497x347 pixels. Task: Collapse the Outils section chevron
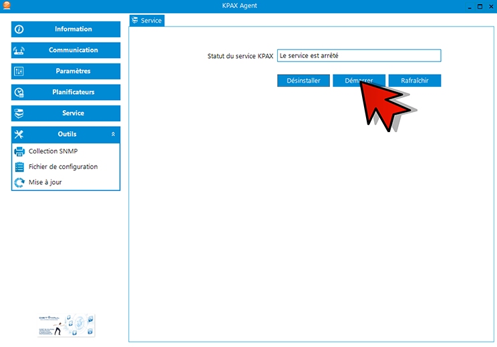(x=113, y=134)
